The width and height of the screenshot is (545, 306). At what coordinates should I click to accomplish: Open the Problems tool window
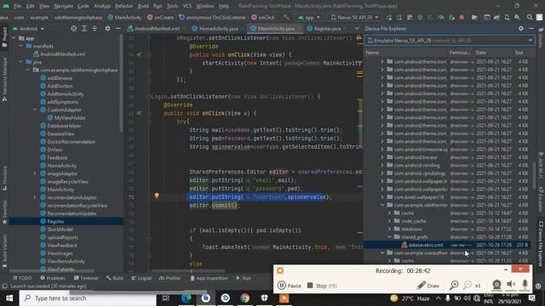click(x=53, y=278)
